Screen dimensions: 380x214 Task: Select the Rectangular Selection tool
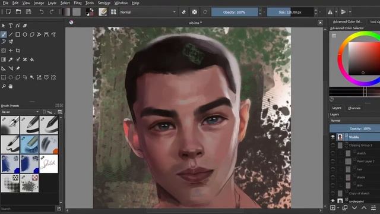tap(4, 77)
